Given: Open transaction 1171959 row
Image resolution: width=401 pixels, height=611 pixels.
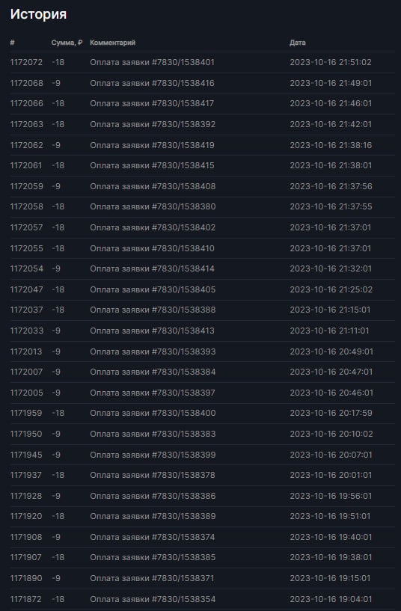Looking at the screenshot, I should click(x=202, y=413).
